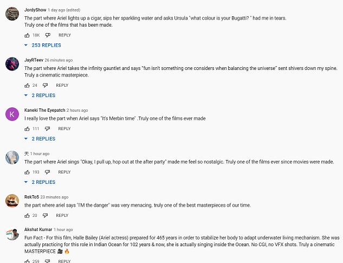Reply to RekTo5's comment

62,215
